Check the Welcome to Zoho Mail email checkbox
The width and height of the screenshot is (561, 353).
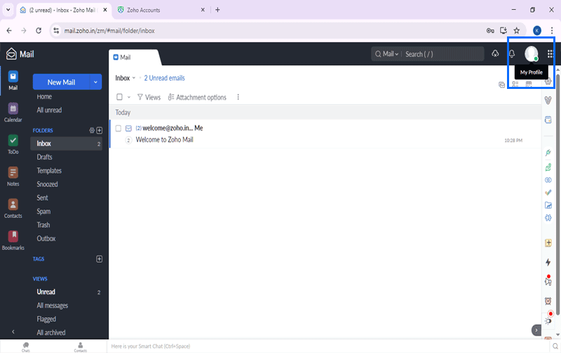point(119,128)
